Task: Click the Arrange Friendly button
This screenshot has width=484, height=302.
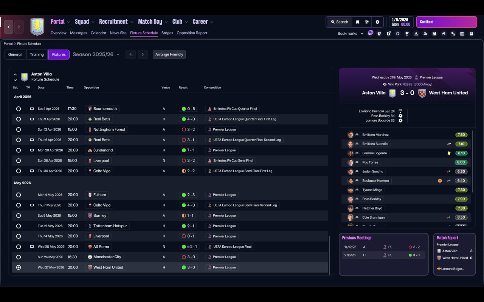Action: (169, 54)
